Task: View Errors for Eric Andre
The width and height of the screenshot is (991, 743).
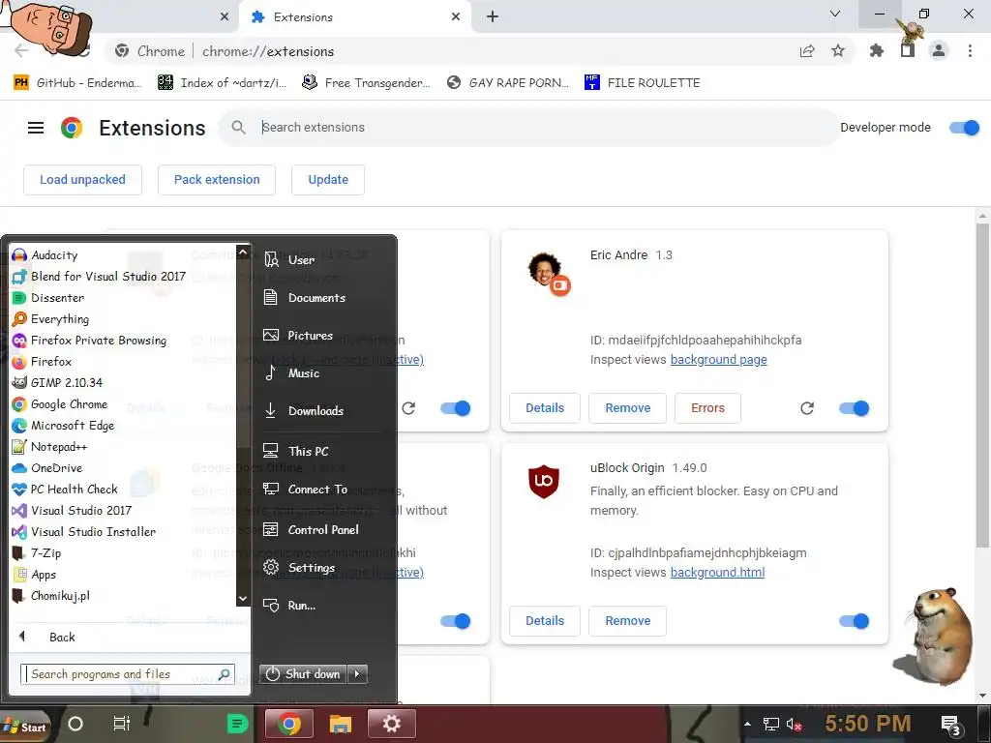Action: [x=707, y=408]
